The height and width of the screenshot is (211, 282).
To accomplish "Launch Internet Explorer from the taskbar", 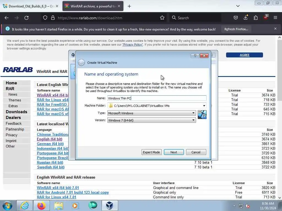I will tap(24, 206).
